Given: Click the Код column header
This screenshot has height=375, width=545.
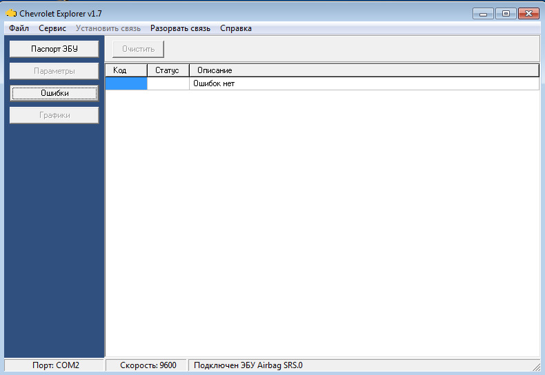Looking at the screenshot, I should 126,70.
